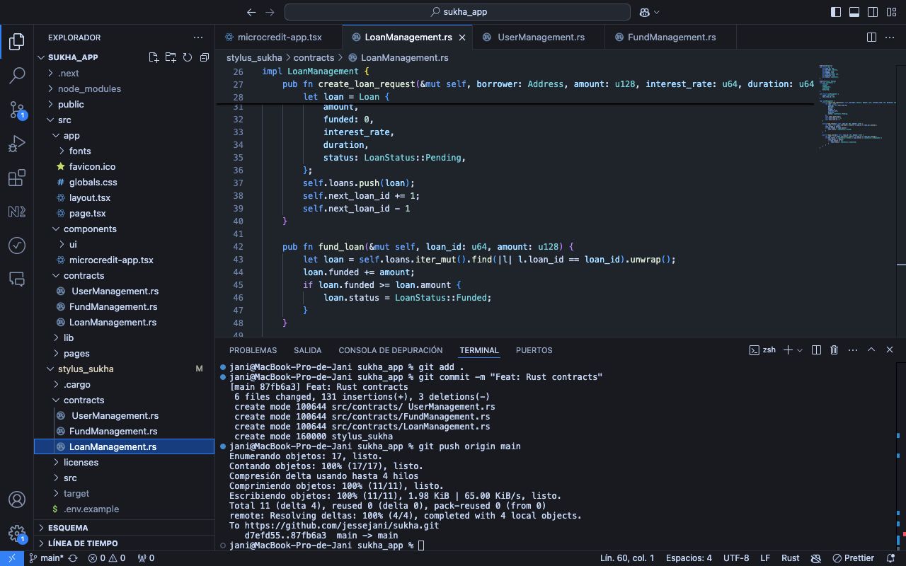The image size is (906, 566).
Task: Expand the node_modules folder
Action: coord(124,88)
